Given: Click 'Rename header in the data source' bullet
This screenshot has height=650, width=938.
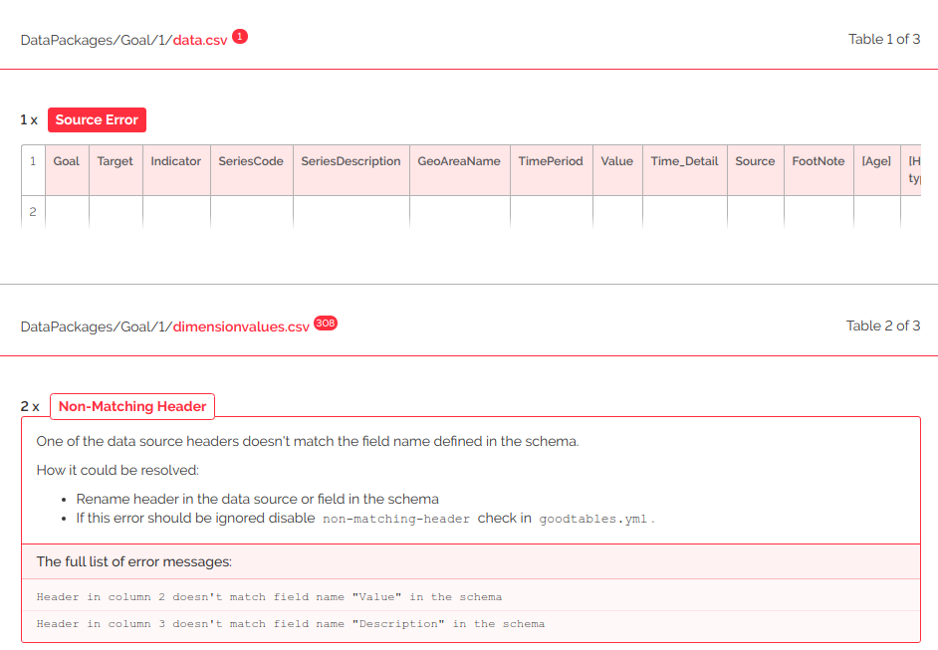Looking at the screenshot, I should 257,499.
